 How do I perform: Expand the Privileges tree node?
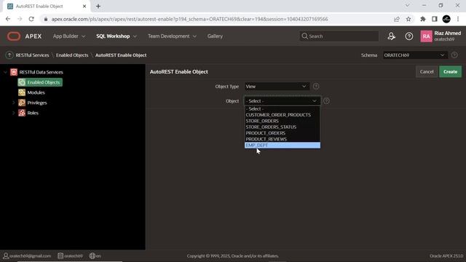coord(13,103)
